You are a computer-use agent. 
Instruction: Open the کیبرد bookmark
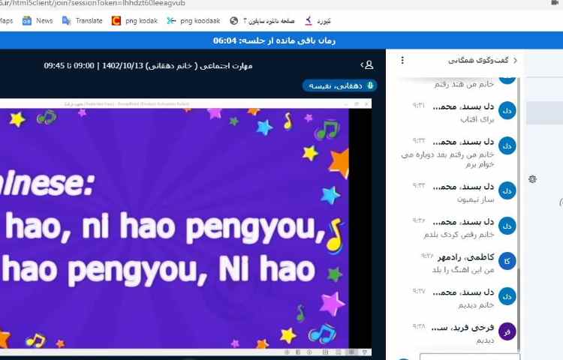point(318,21)
